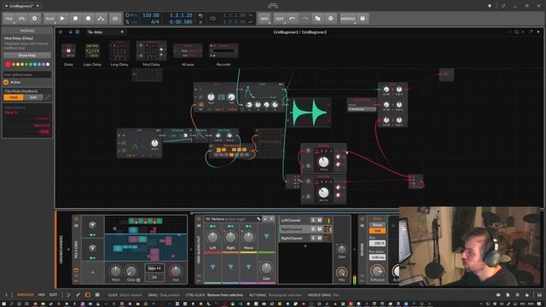
Task: Click the play transport button
Action: pyautogui.click(x=62, y=19)
